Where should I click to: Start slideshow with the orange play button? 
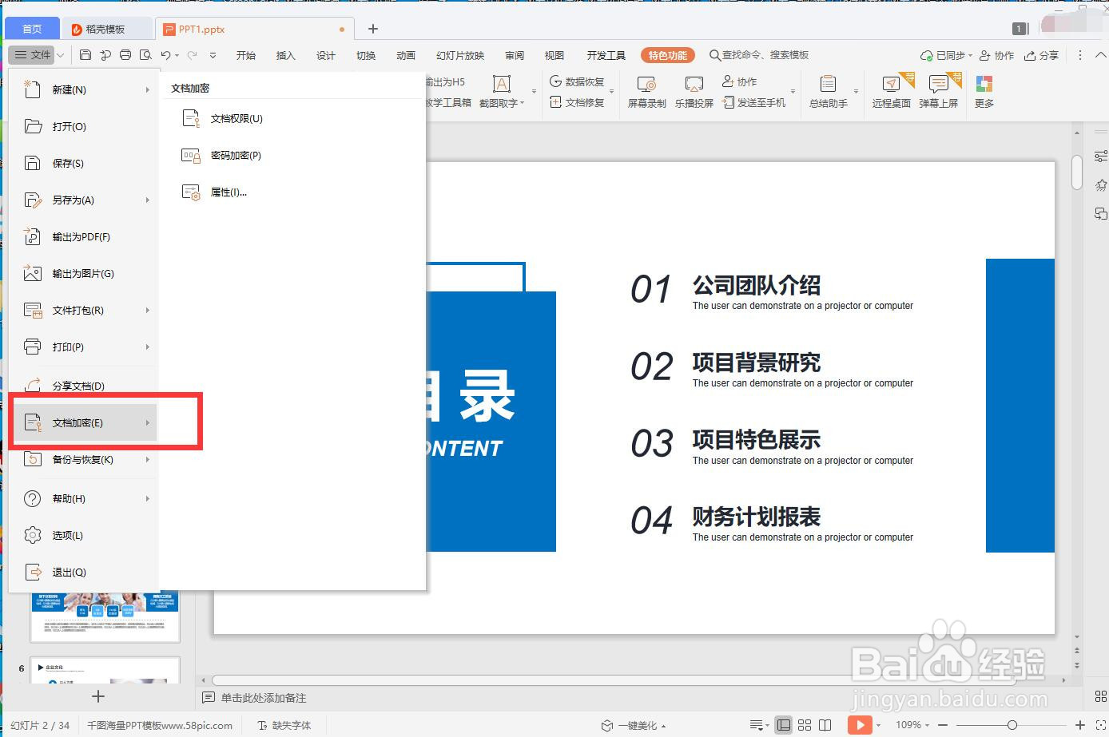[x=859, y=725]
